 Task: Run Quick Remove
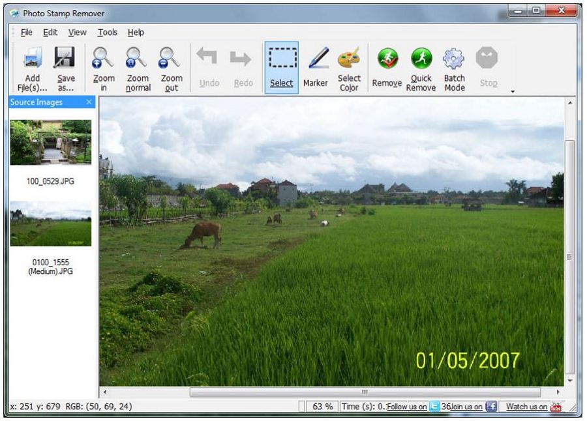click(421, 58)
